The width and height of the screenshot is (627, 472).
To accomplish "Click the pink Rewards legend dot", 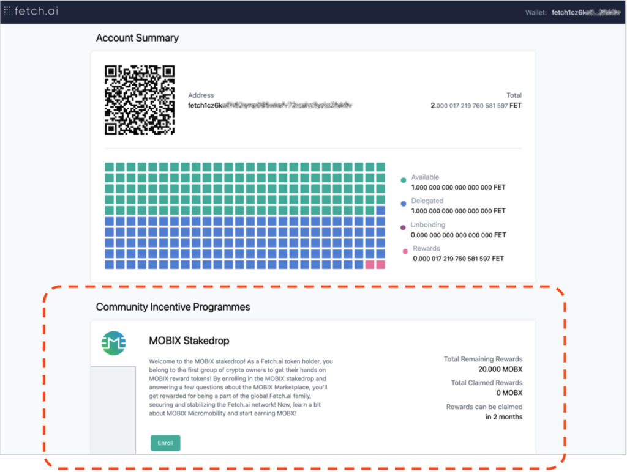I will tap(405, 251).
